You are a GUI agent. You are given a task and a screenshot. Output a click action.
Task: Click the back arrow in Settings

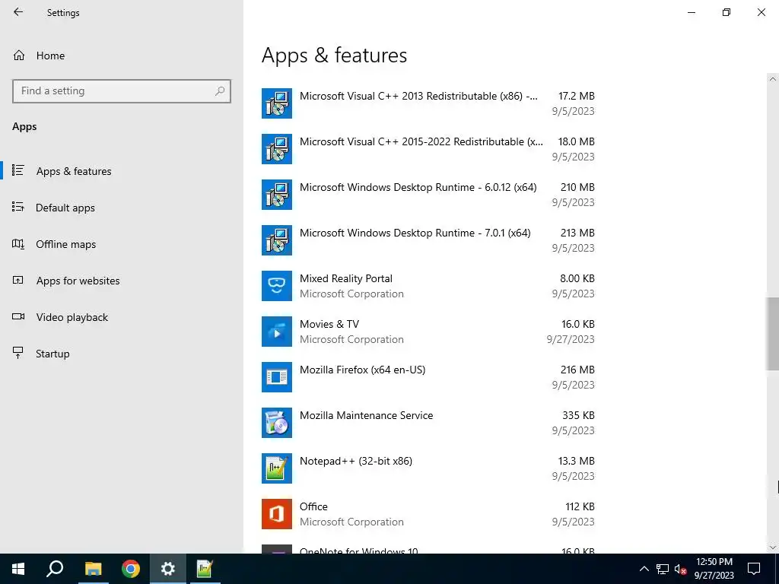(18, 12)
